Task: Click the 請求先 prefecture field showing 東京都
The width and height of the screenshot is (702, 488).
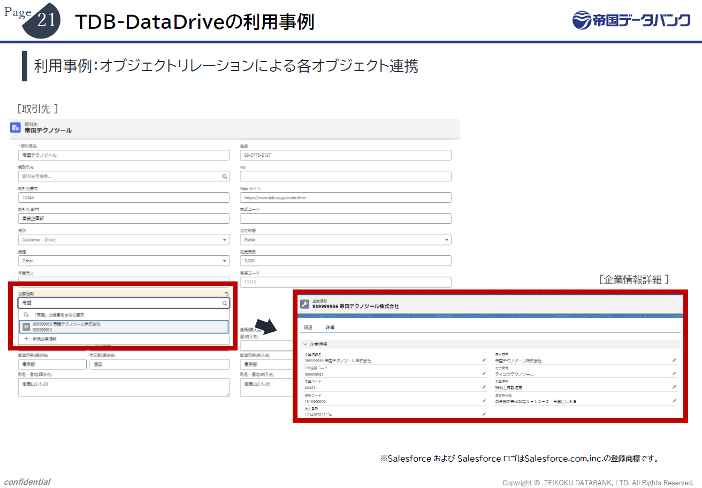Action: (52, 364)
